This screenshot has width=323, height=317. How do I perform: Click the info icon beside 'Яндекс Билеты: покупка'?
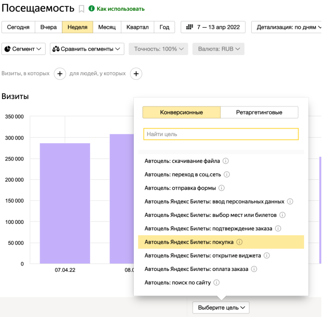[239, 242]
